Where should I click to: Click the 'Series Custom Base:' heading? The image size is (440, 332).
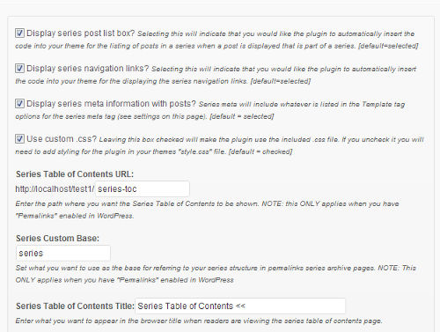click(57, 238)
